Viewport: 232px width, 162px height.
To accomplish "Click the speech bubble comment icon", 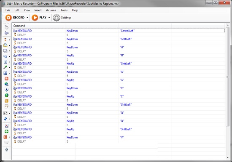I will (6, 143).
